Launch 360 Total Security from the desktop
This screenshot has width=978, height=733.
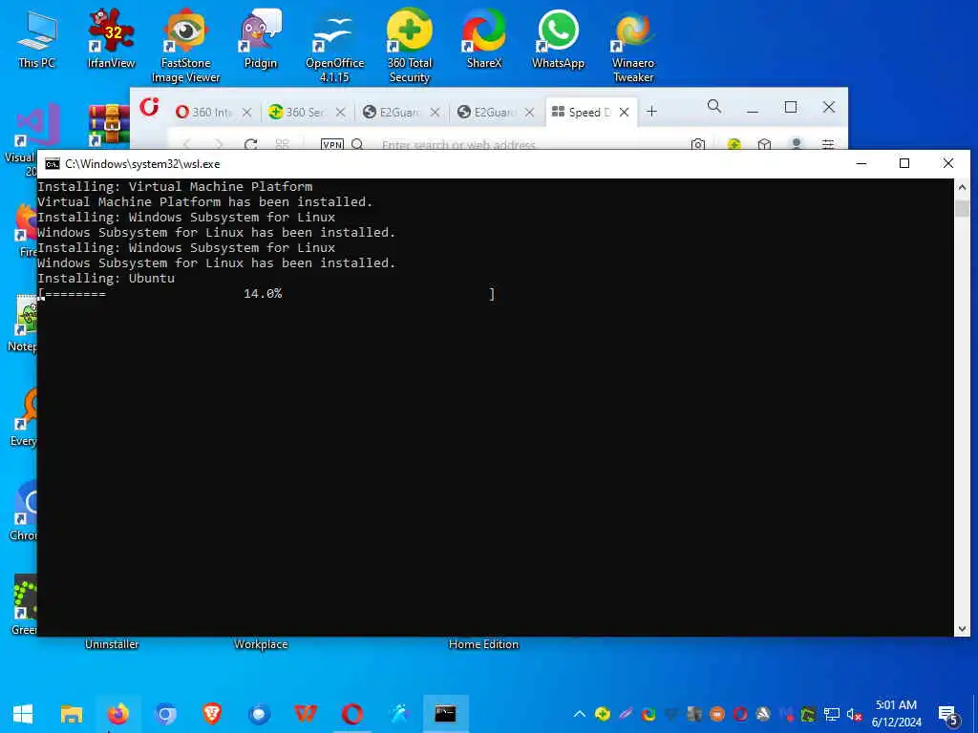[409, 46]
